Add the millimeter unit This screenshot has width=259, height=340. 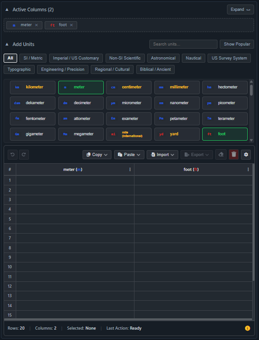tap(177, 87)
